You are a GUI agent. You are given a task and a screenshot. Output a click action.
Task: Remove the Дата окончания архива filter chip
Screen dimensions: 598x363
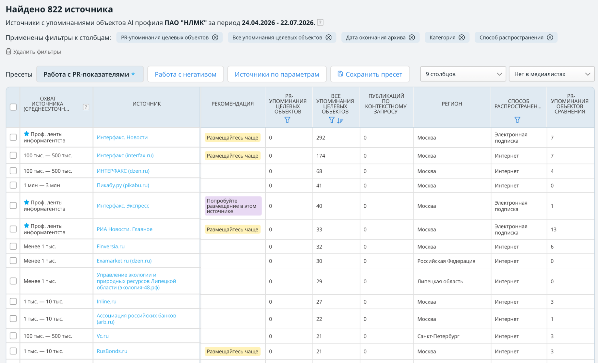412,37
